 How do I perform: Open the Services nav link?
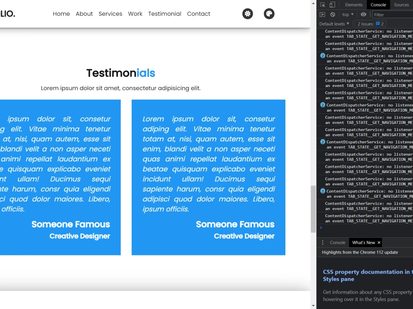tap(110, 14)
